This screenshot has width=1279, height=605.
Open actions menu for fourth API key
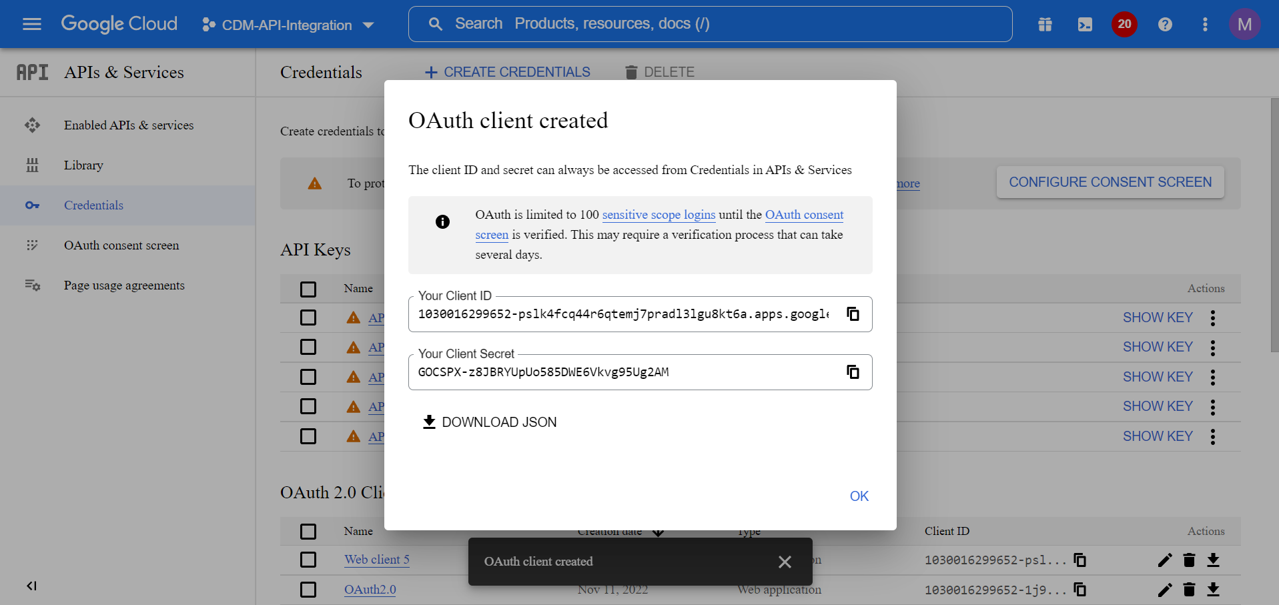pos(1213,406)
